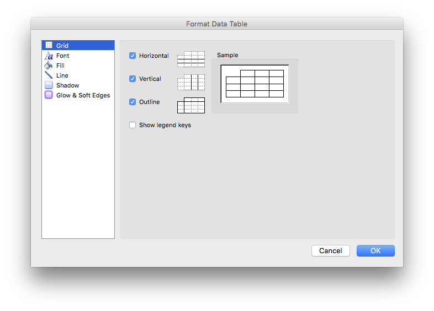Confirm with the OK button
Image resolution: width=434 pixels, height=311 pixels.
375,250
